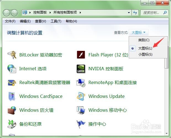Click Realtek高清晰音频管理器 link text
The width and height of the screenshot is (171, 138).
pyautogui.click(x=45, y=82)
